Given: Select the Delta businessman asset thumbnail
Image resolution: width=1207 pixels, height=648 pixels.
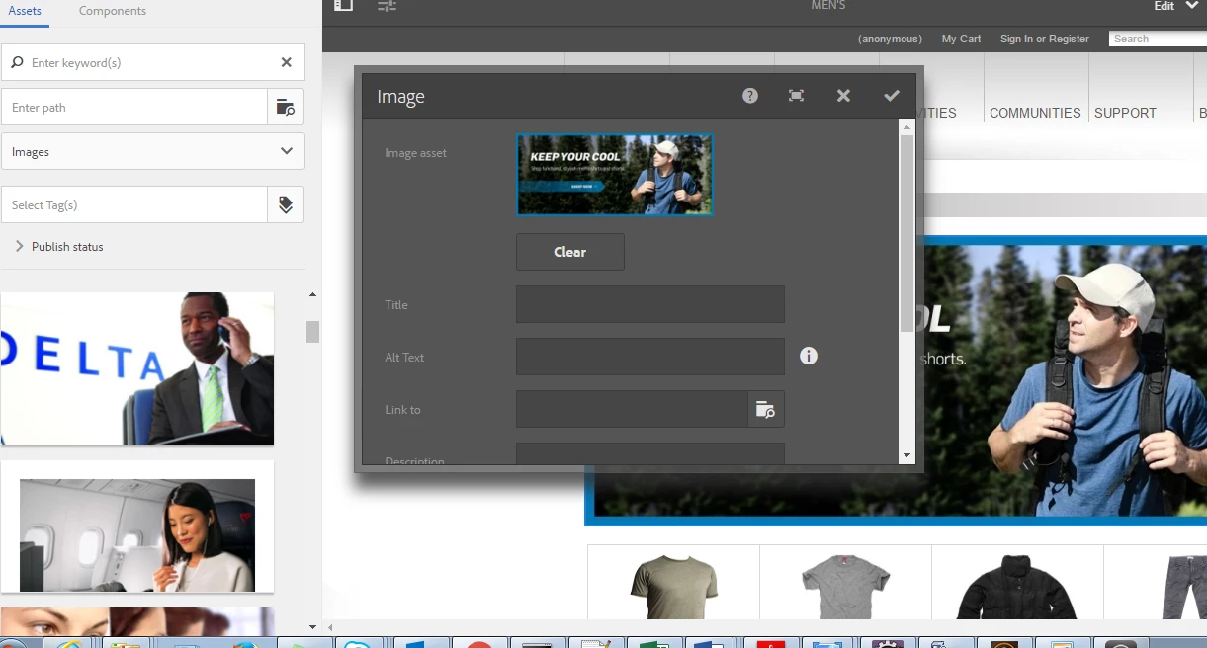Looking at the screenshot, I should (137, 368).
